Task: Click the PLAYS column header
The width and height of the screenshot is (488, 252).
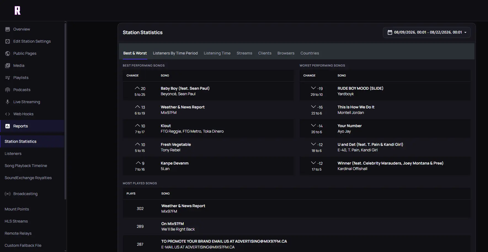Action: coord(131,193)
